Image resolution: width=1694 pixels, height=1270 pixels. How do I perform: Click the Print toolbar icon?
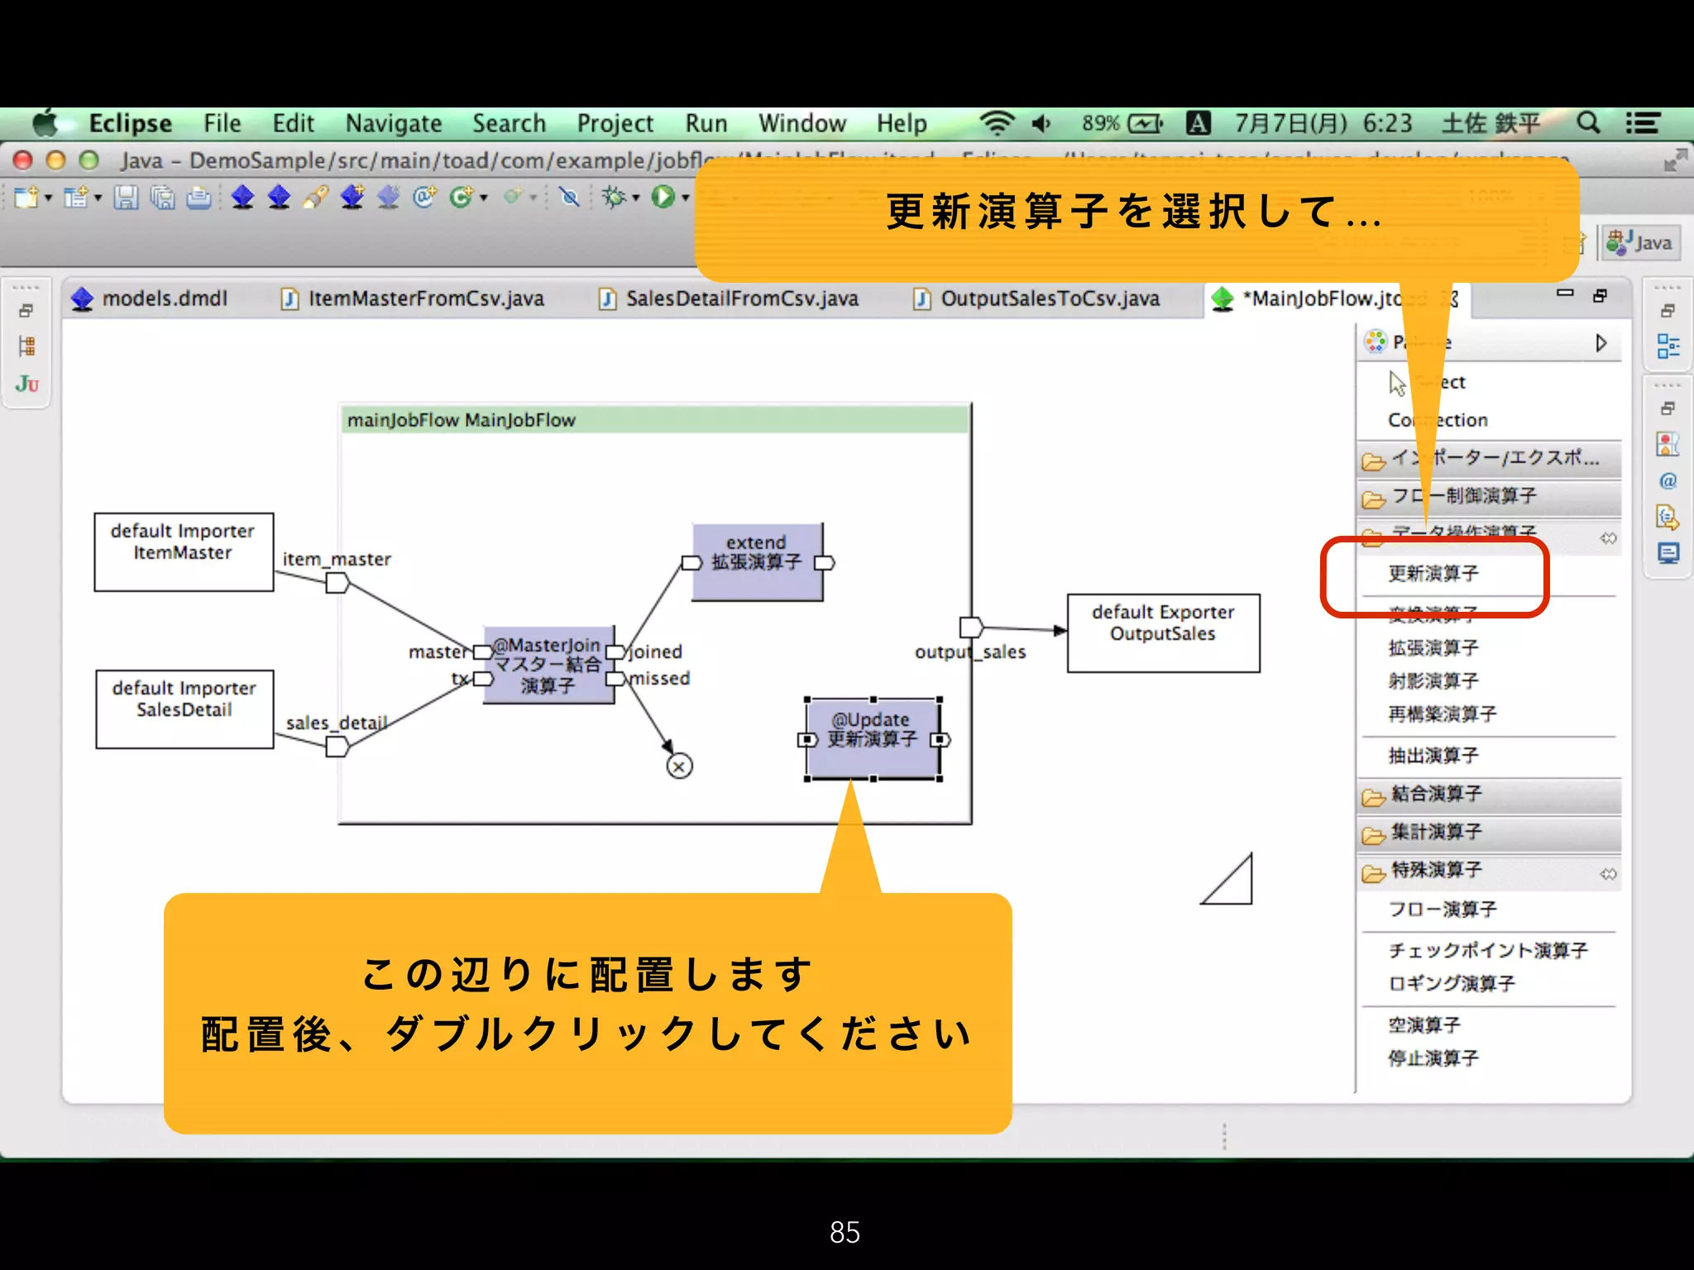coord(199,198)
